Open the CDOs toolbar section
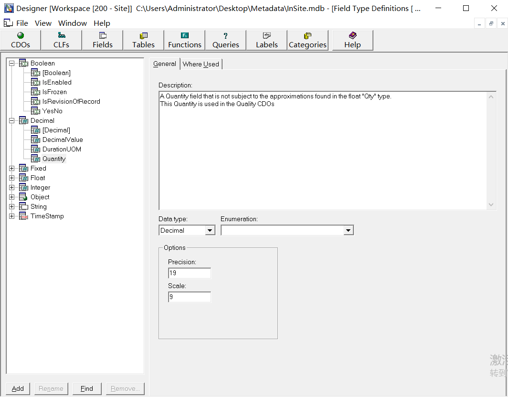 coord(21,40)
